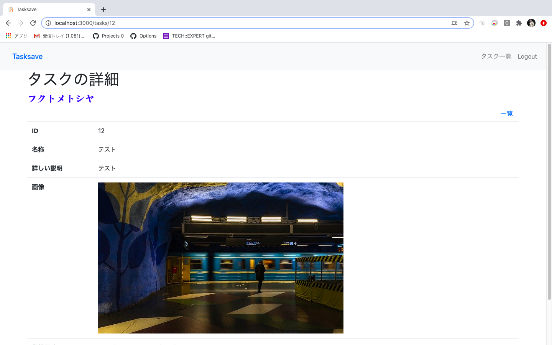
Task: Open a new tab with plus icon
Action: click(103, 10)
